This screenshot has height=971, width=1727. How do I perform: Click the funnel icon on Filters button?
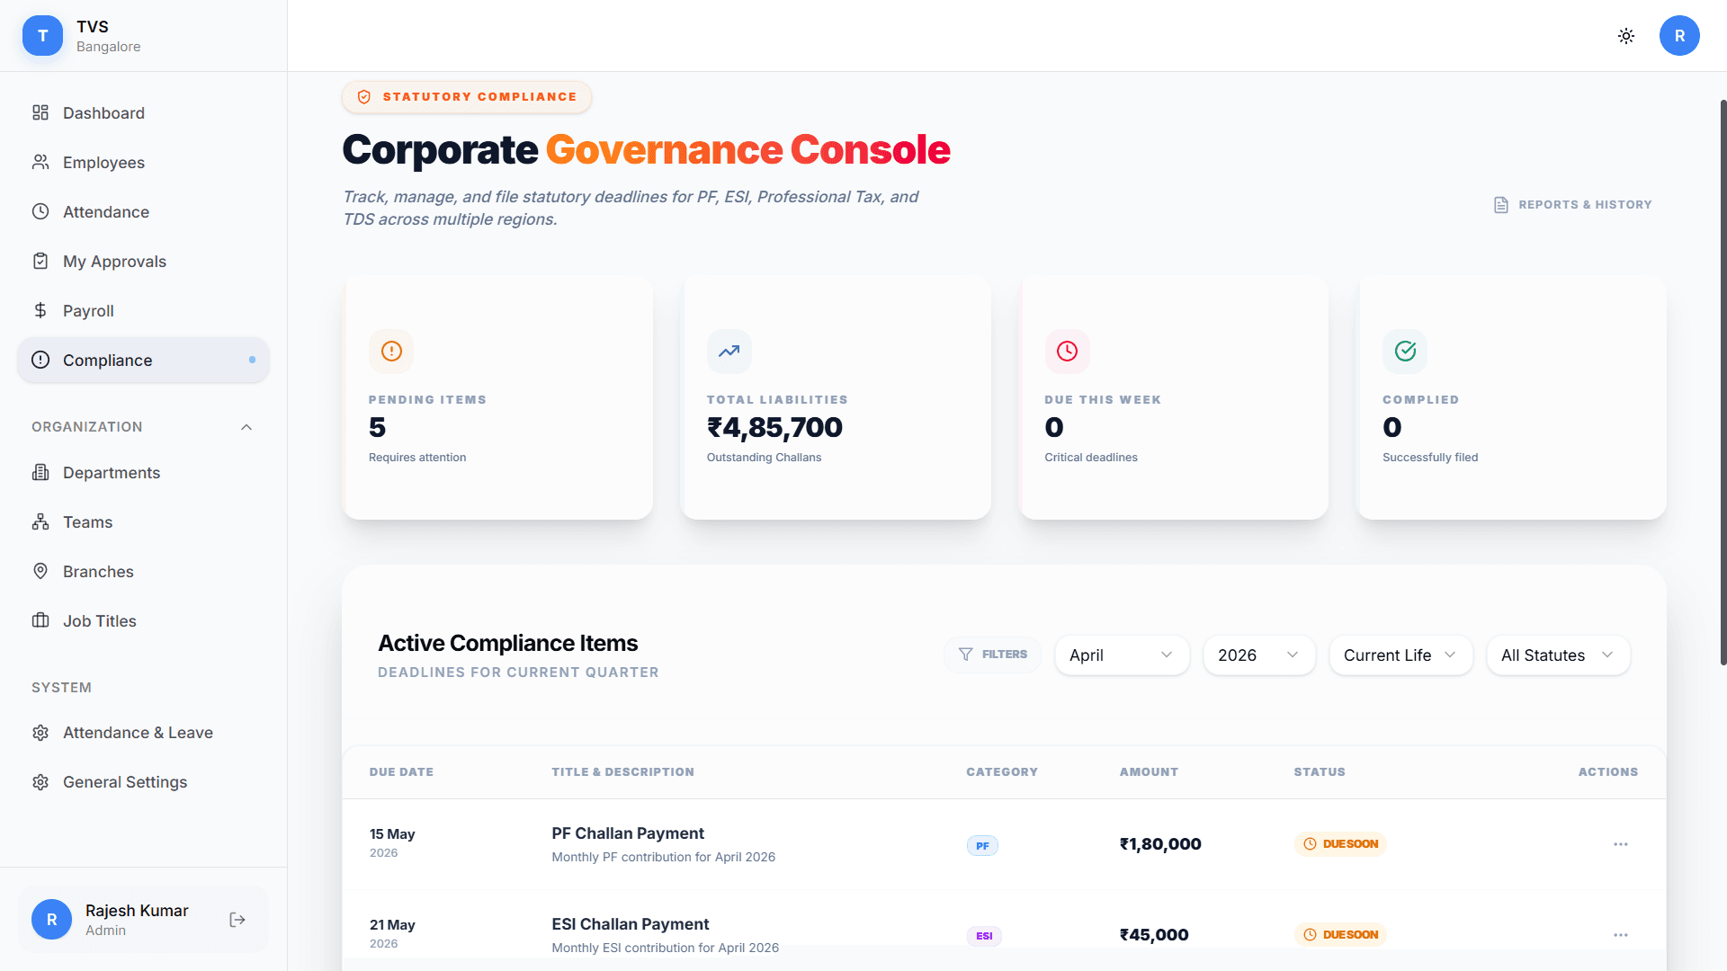tap(965, 655)
